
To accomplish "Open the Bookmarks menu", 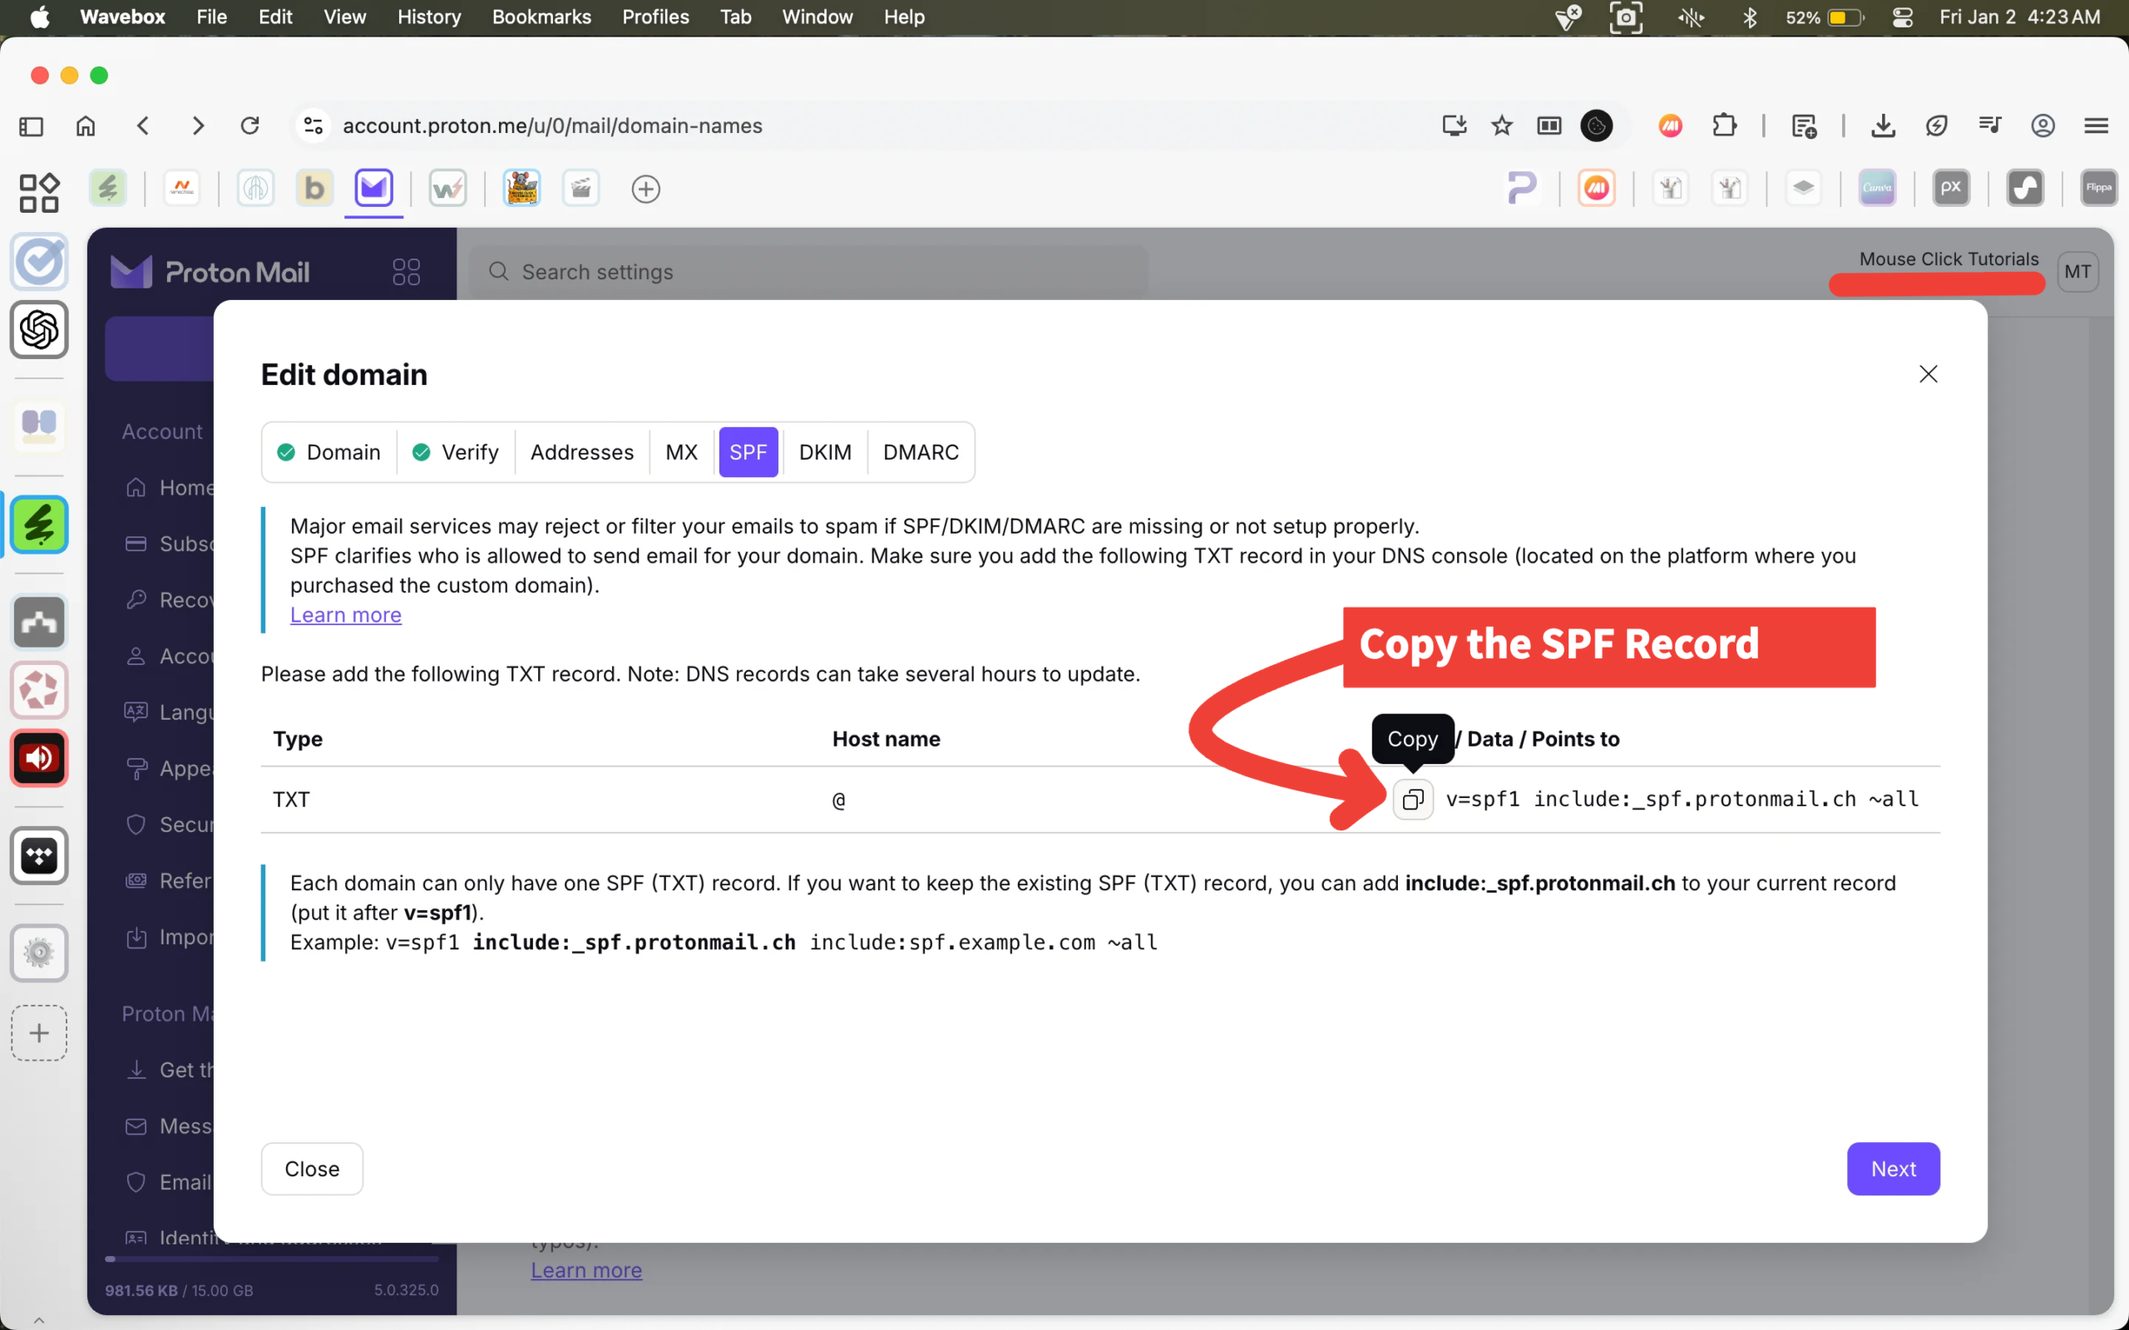I will [x=541, y=17].
